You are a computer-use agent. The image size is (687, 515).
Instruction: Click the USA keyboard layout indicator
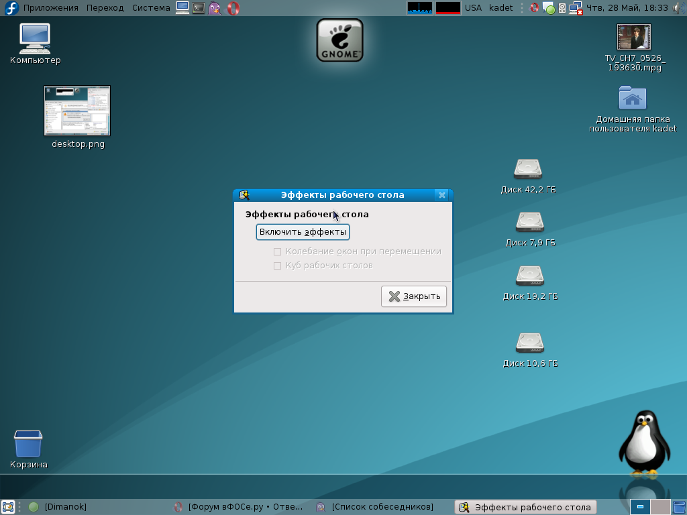tap(473, 8)
